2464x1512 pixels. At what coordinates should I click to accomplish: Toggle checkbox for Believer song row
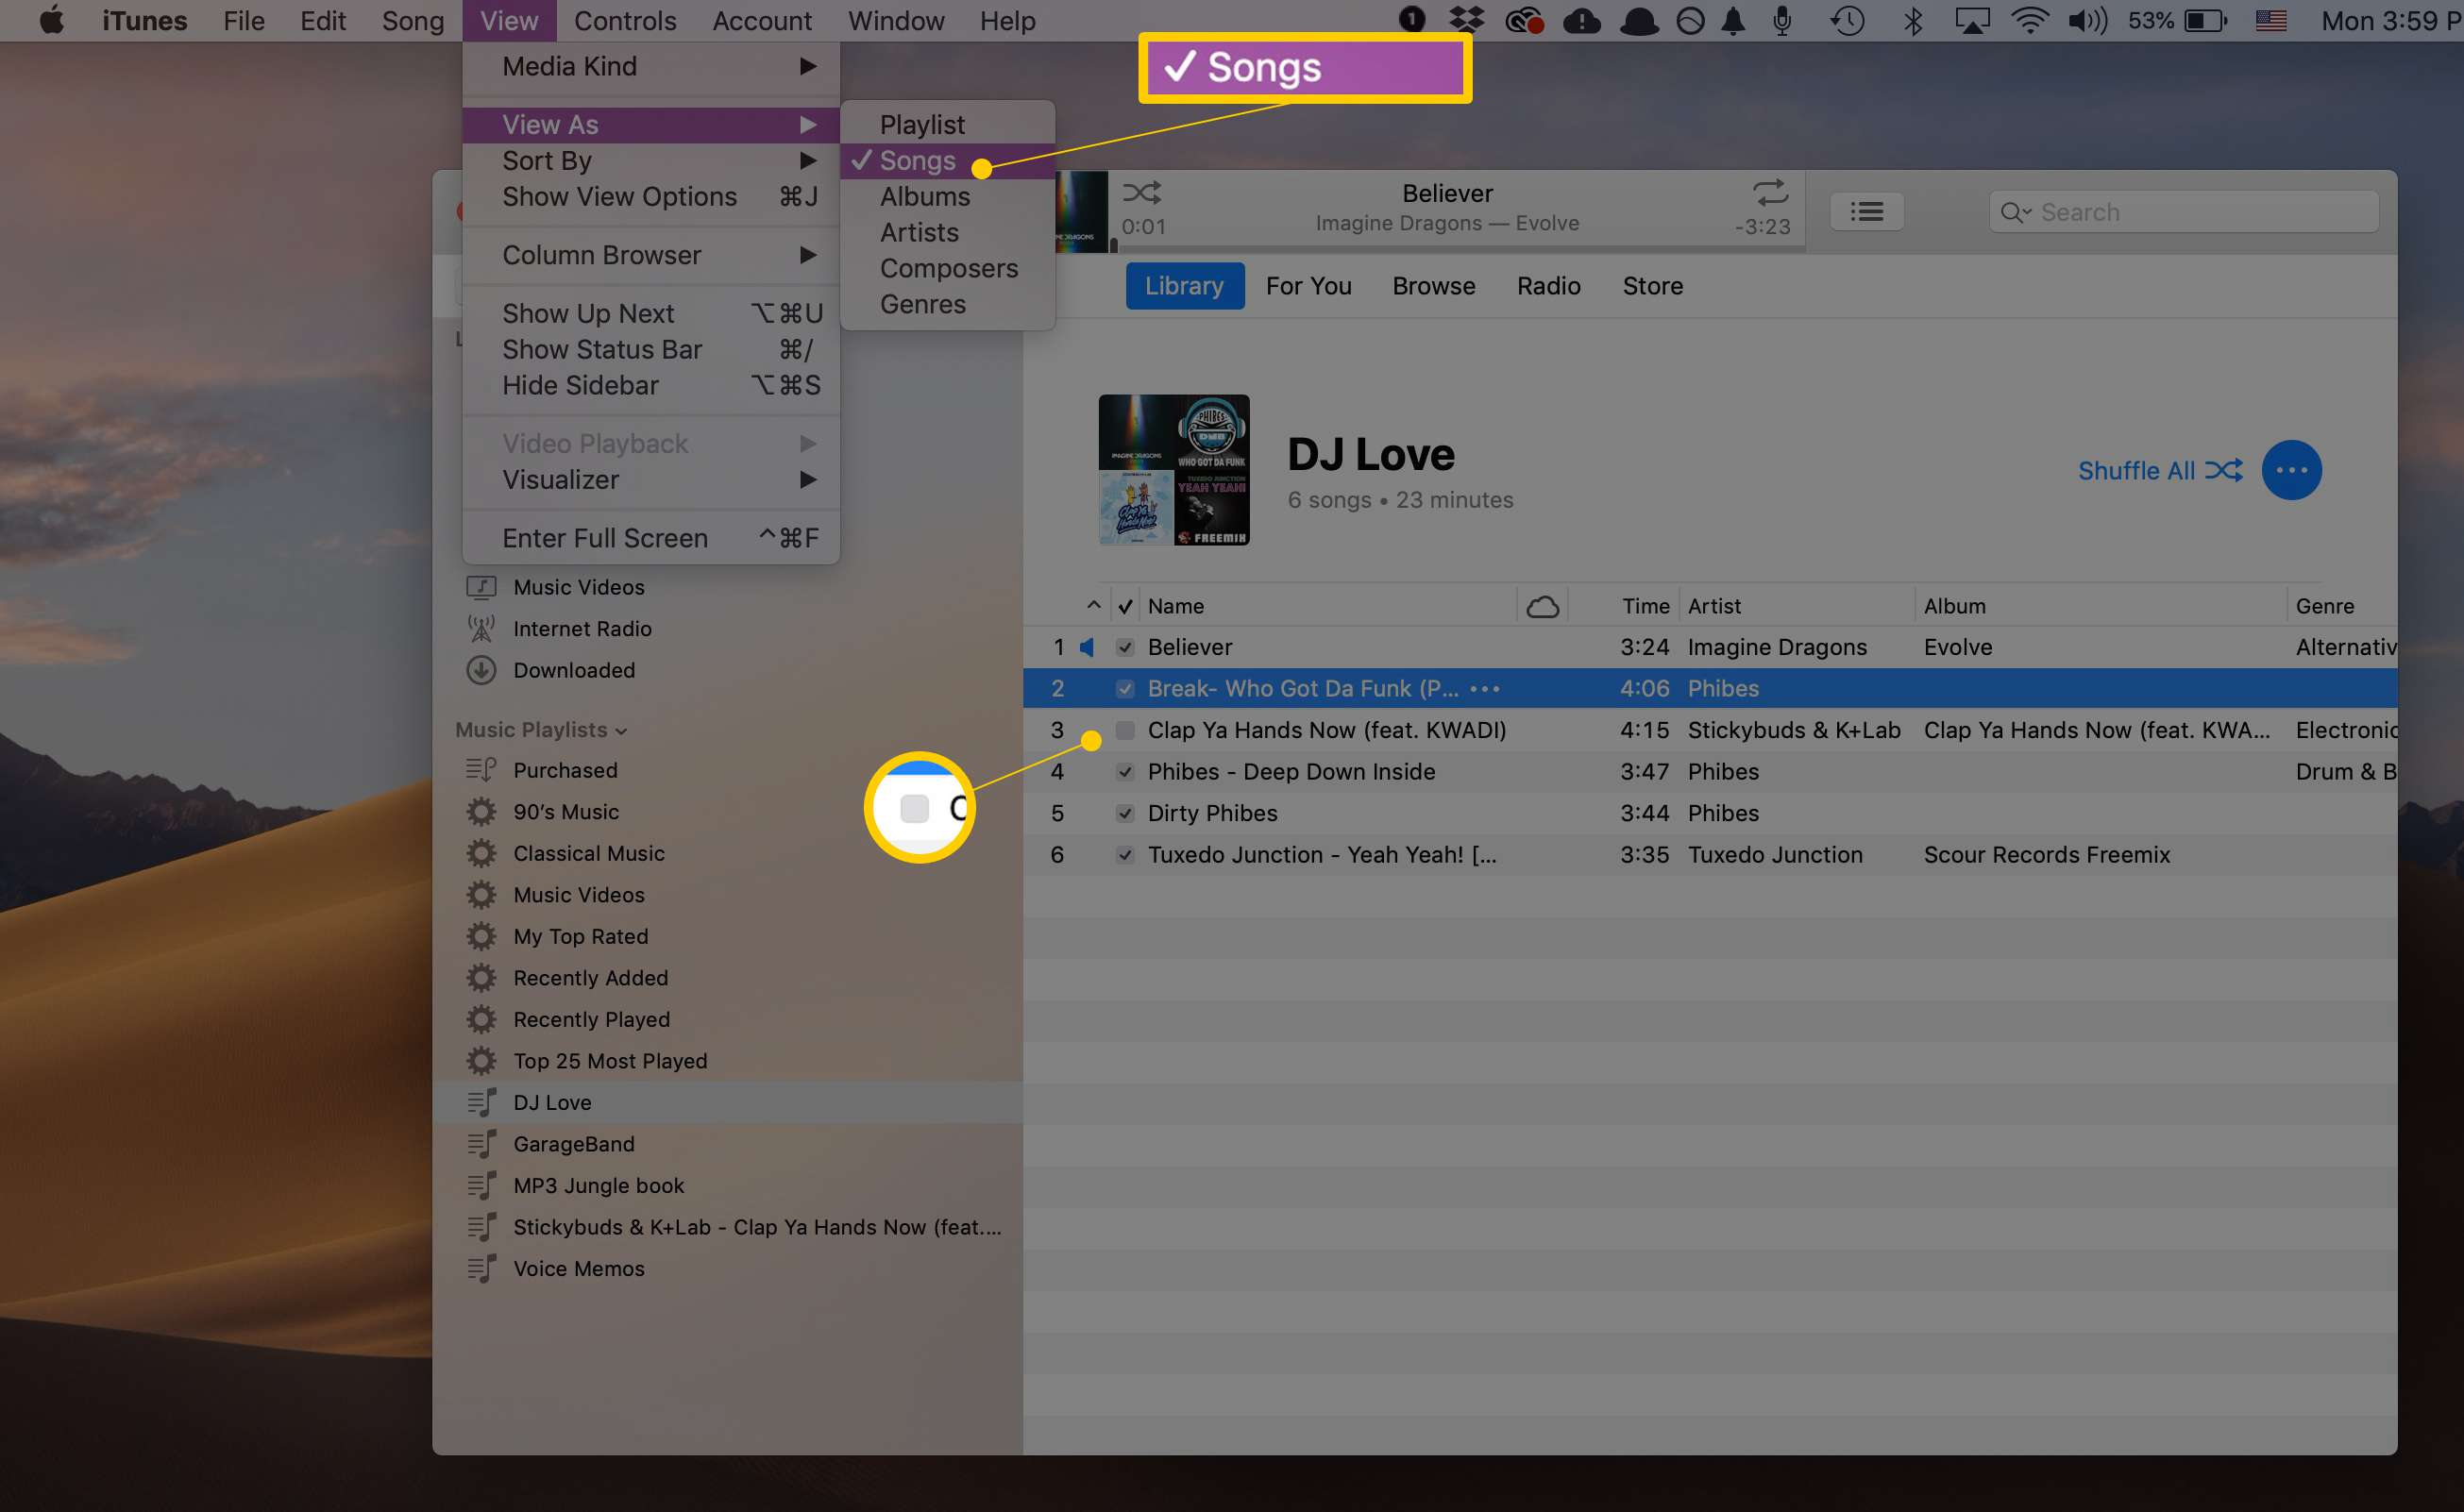1124,646
